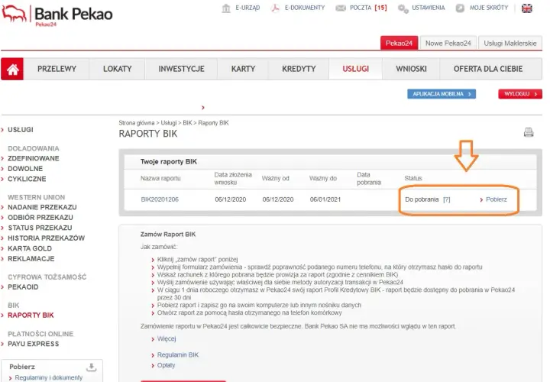Click Do pobrania status text
The image size is (550, 382).
pyautogui.click(x=422, y=199)
